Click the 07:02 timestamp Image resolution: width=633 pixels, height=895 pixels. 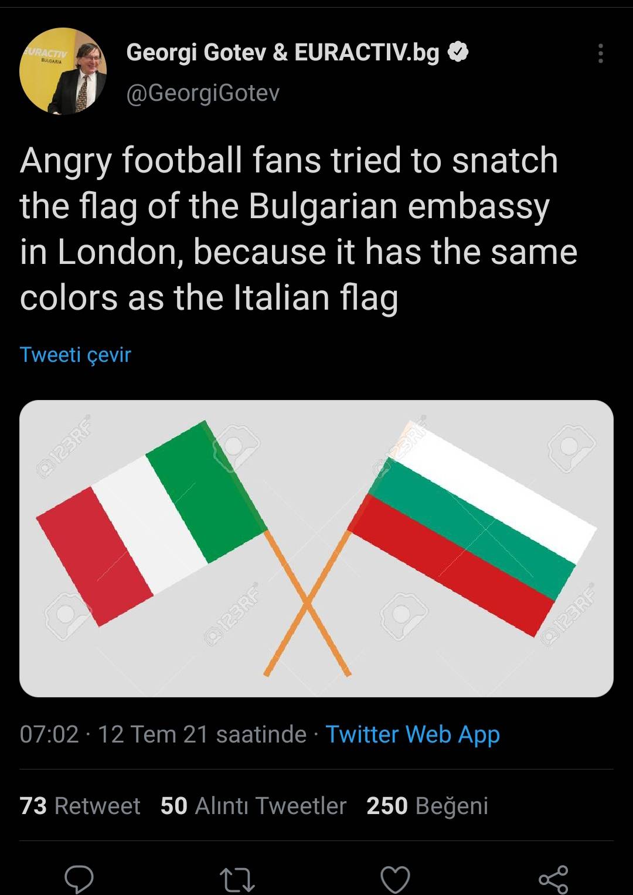[x=49, y=734]
